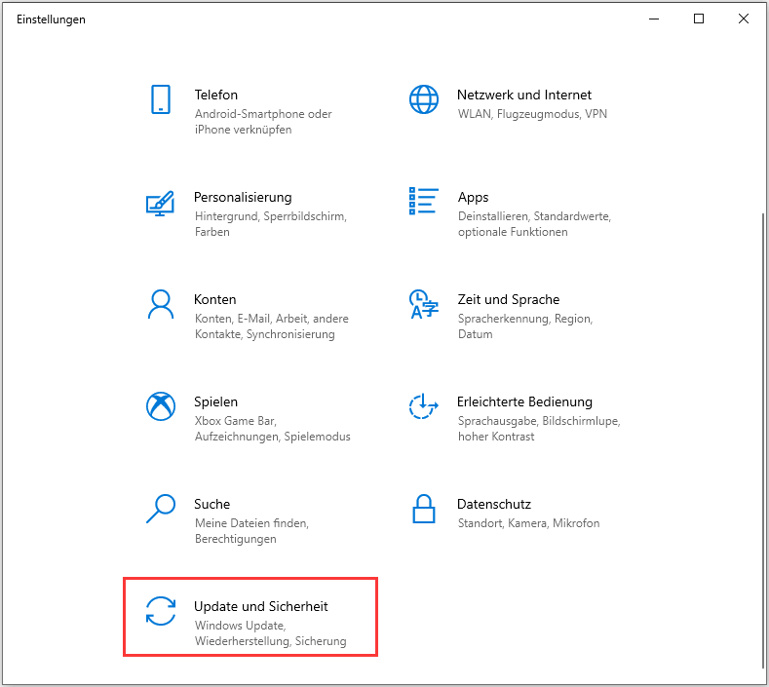Click the Suche magnifying glass icon
Image resolution: width=769 pixels, height=687 pixels.
[x=160, y=509]
